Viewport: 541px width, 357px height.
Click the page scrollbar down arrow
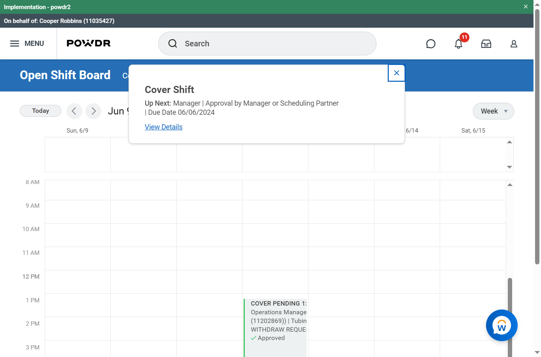click(x=537, y=352)
